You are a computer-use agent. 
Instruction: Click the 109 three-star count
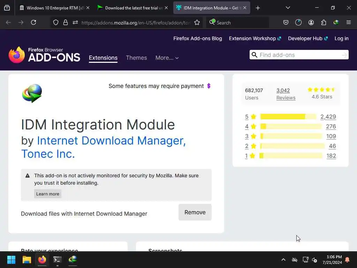point(331,136)
